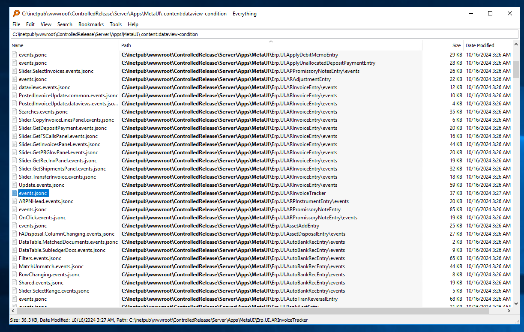Open the Search menu
Viewport: 524px width, 332px height.
pos(65,24)
